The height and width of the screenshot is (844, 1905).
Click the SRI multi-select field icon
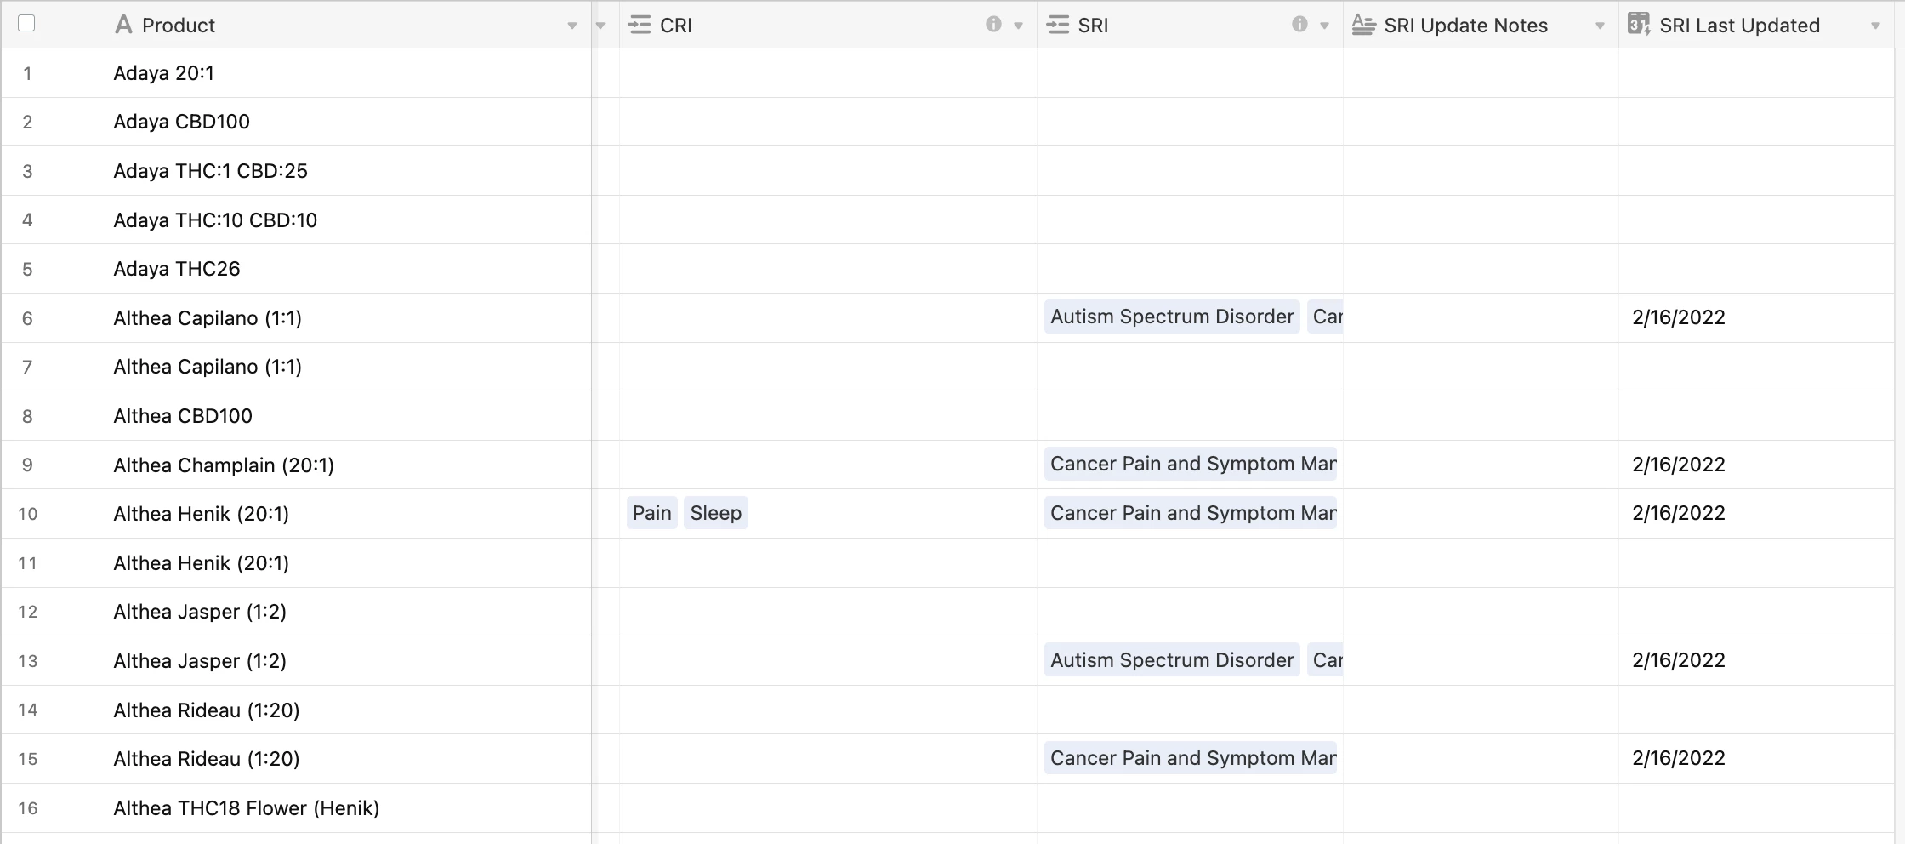click(1058, 25)
